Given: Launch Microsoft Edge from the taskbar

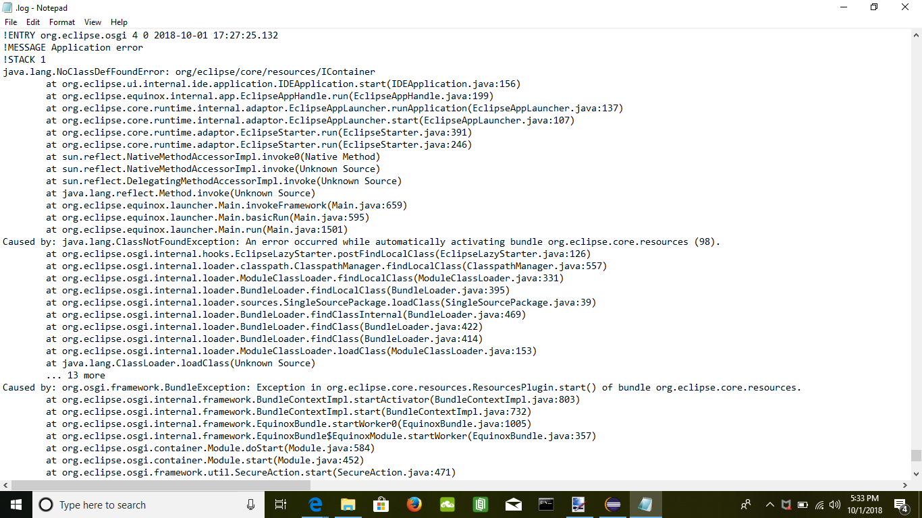Looking at the screenshot, I should [x=315, y=505].
